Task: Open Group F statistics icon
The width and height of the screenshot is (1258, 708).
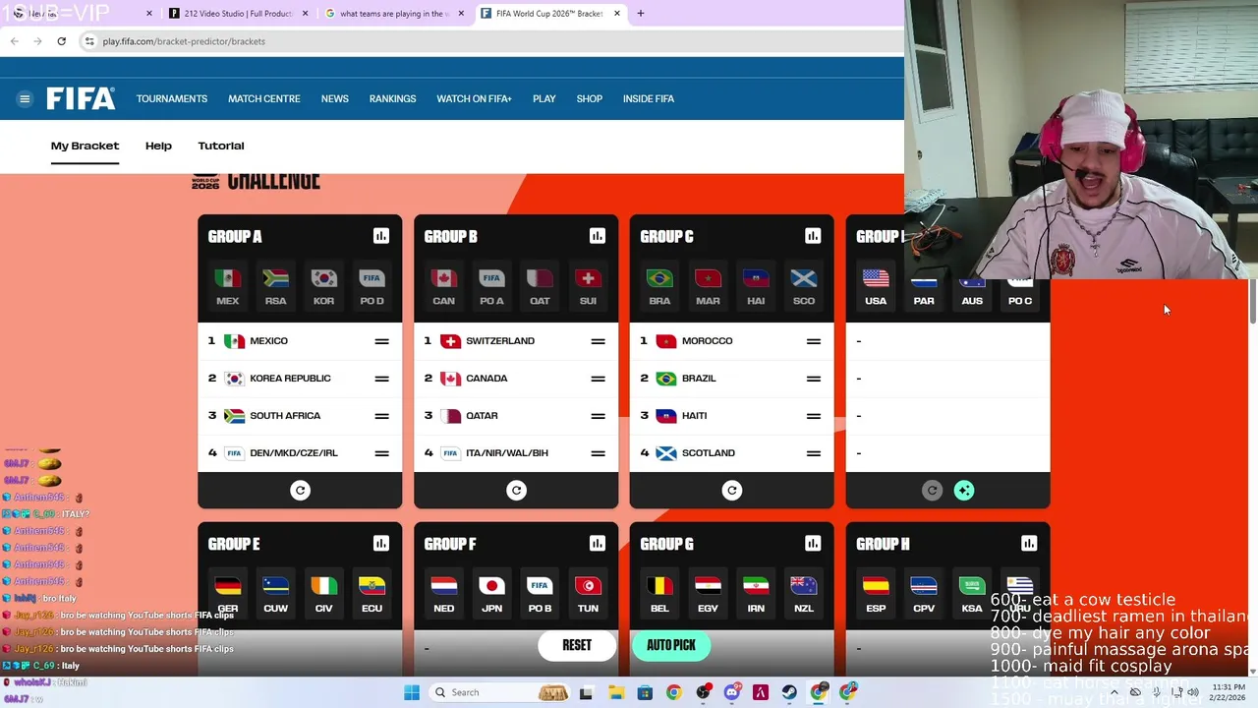Action: click(x=597, y=543)
